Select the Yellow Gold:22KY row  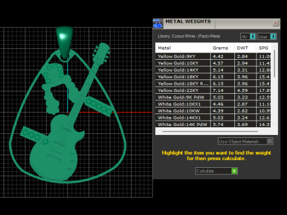coord(213,90)
